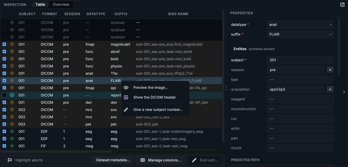
Task: Click the warning status icon of the physio row
Action: click(12, 66)
